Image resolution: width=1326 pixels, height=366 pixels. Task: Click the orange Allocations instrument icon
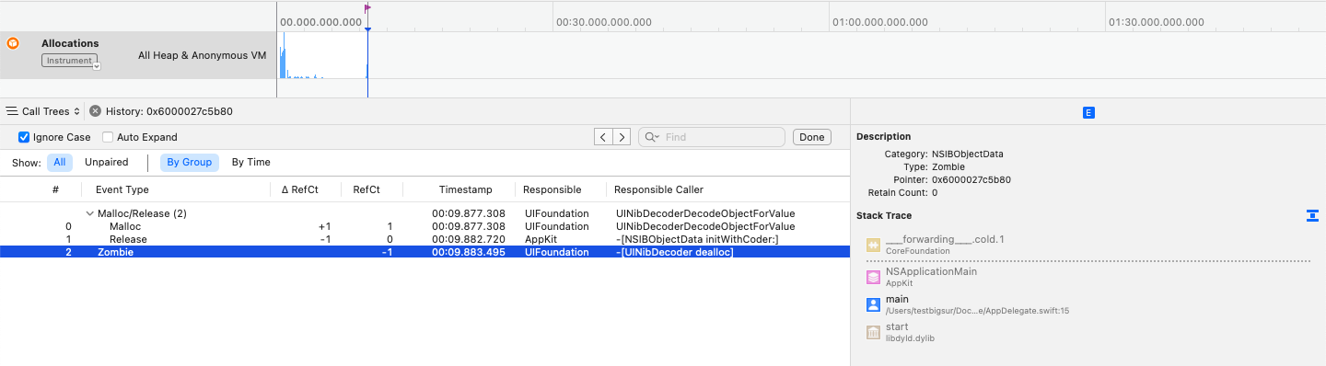coord(13,43)
